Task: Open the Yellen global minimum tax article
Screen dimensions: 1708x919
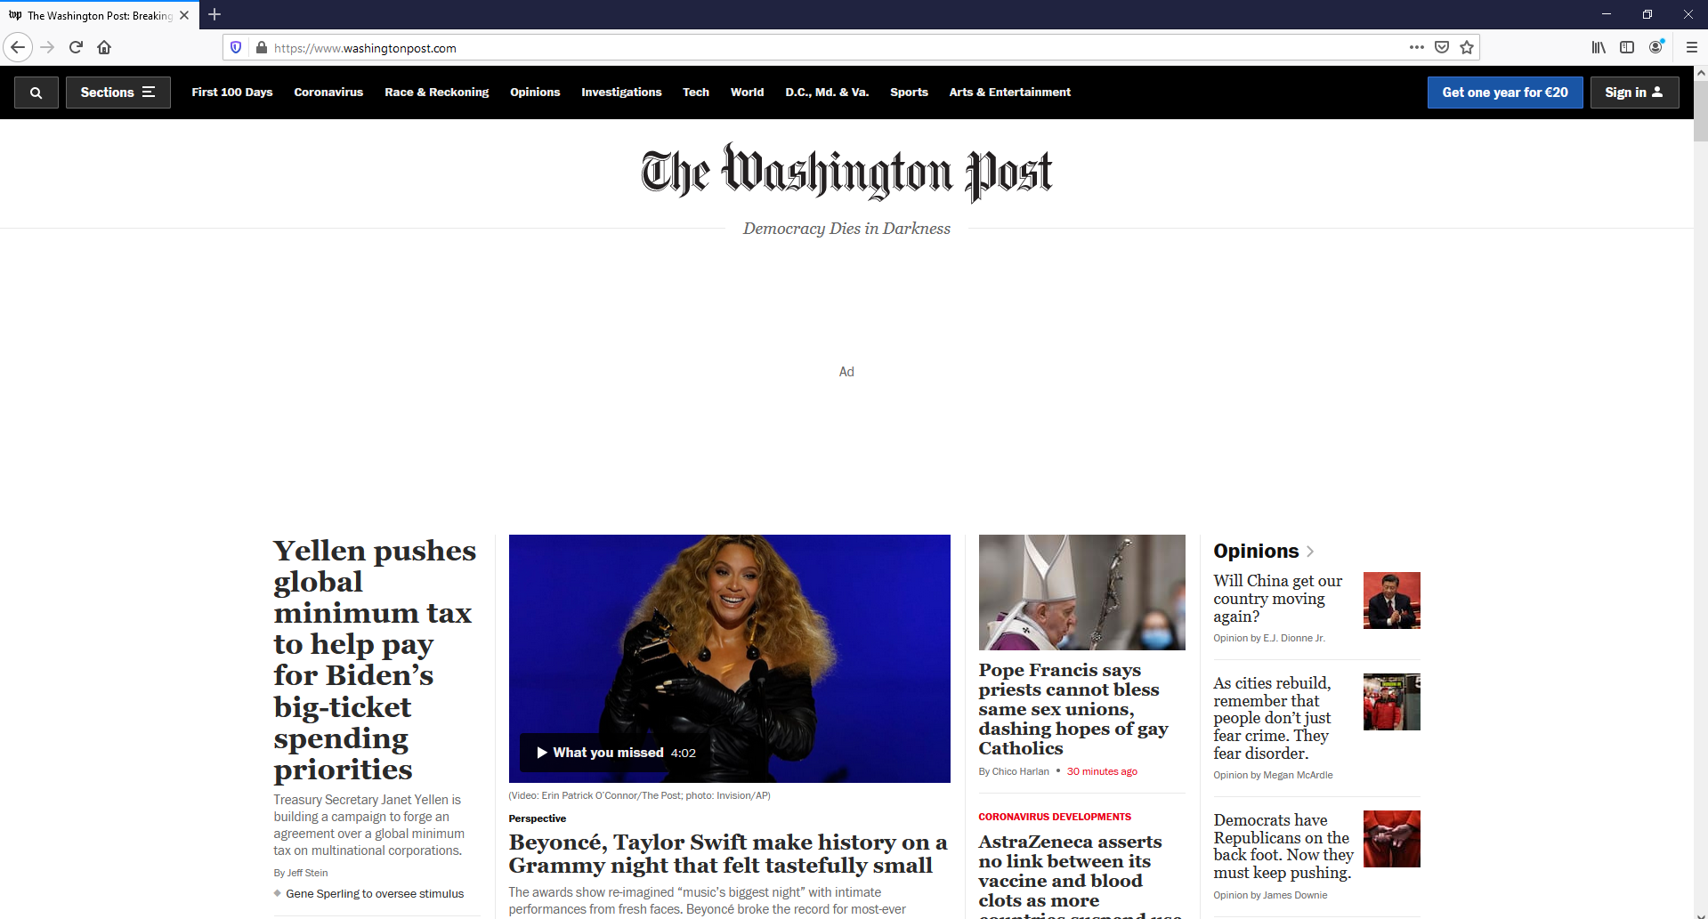Action: point(374,658)
